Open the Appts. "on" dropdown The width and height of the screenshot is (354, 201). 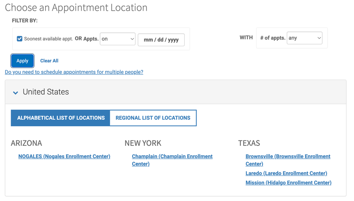[118, 39]
